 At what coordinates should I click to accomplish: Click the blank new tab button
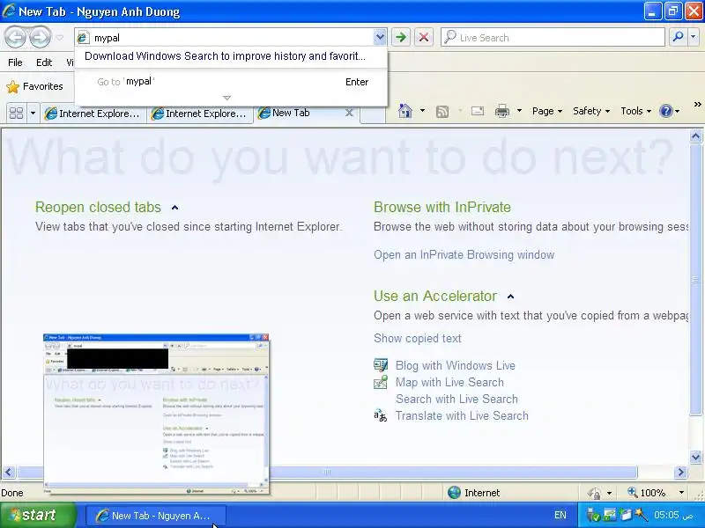(x=373, y=114)
